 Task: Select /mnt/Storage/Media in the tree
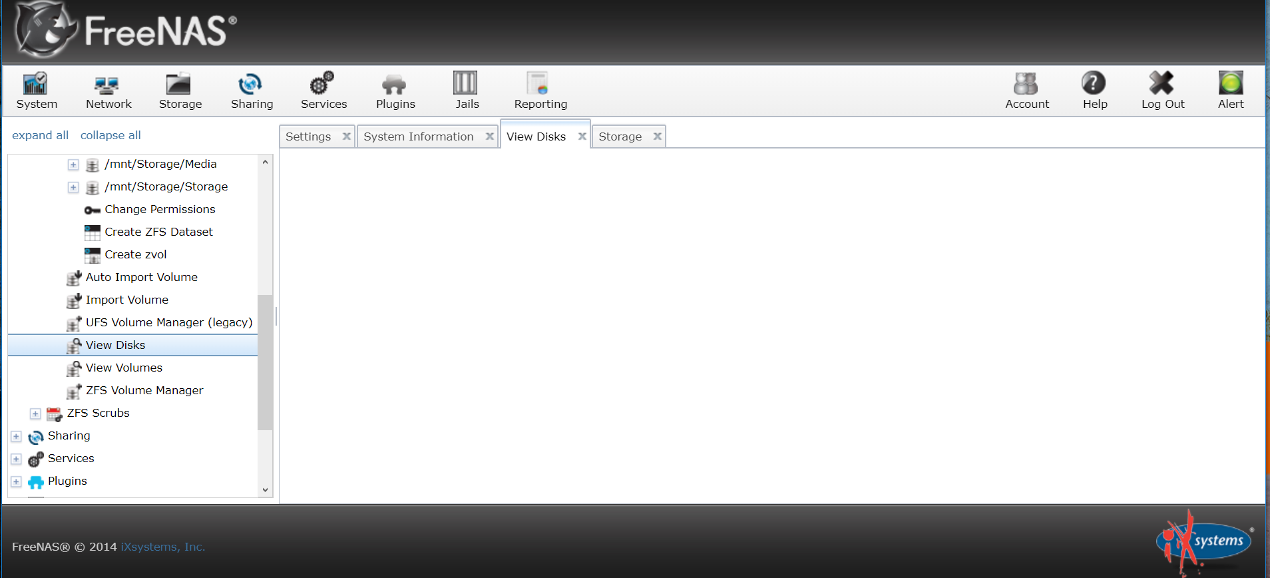[x=160, y=164]
